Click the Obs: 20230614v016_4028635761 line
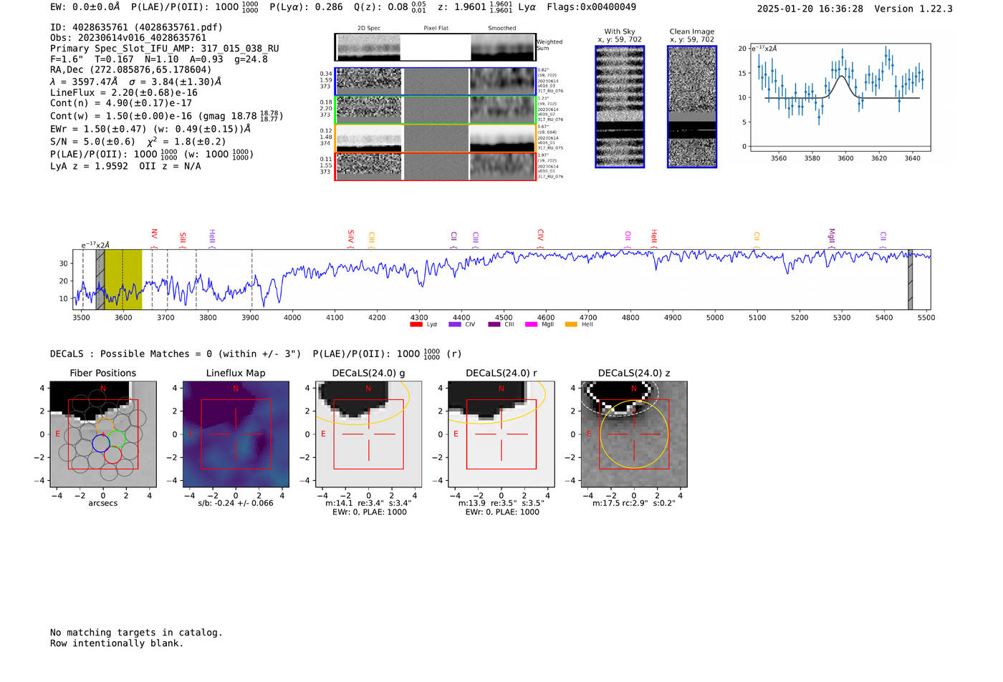 128,38
